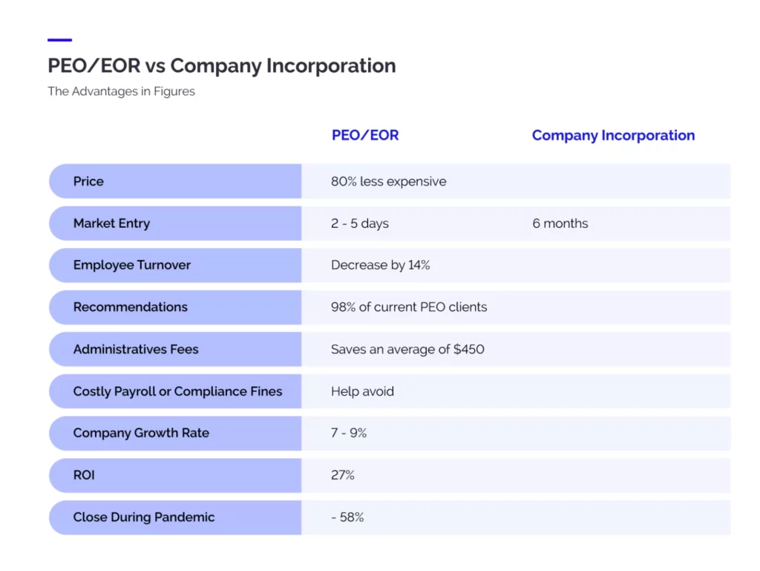Select the Price row label

(88, 181)
